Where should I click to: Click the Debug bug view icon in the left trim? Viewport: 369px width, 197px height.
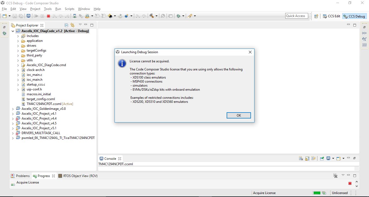[4, 33]
